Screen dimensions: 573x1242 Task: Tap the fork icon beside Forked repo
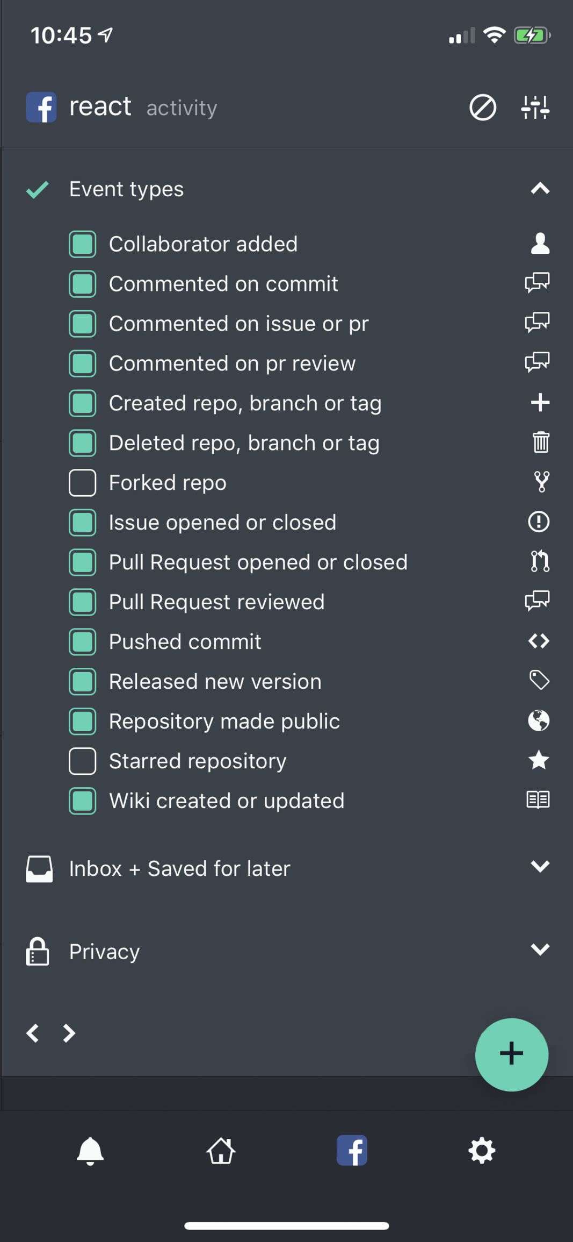pos(541,482)
